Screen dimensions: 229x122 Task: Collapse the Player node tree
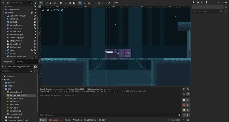click(4, 13)
